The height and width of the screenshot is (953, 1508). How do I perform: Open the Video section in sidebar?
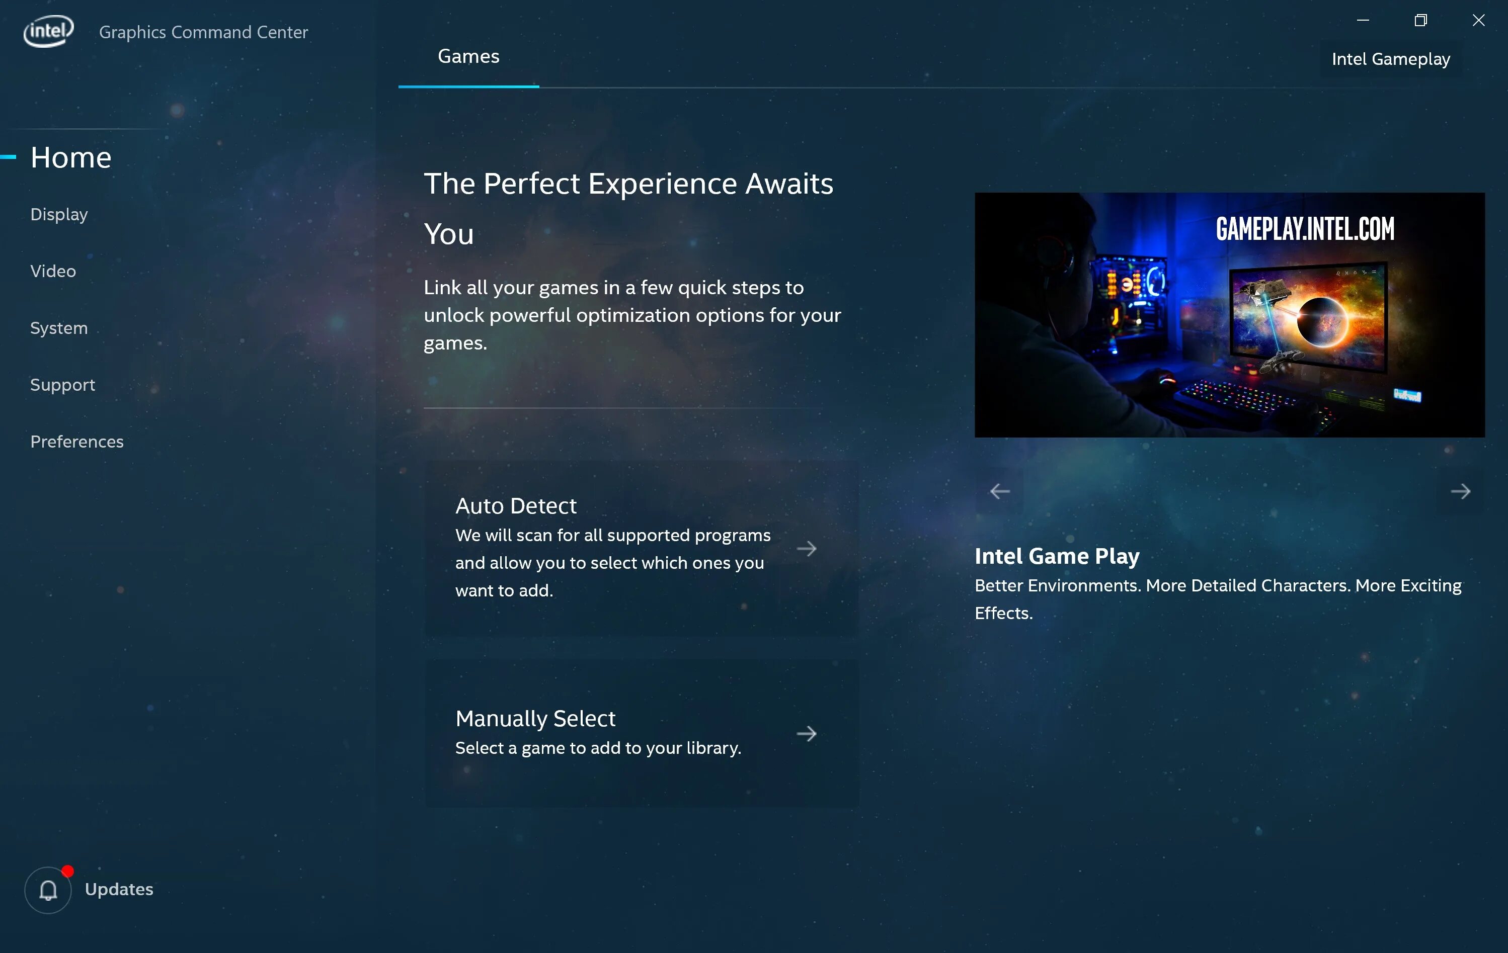click(x=53, y=271)
